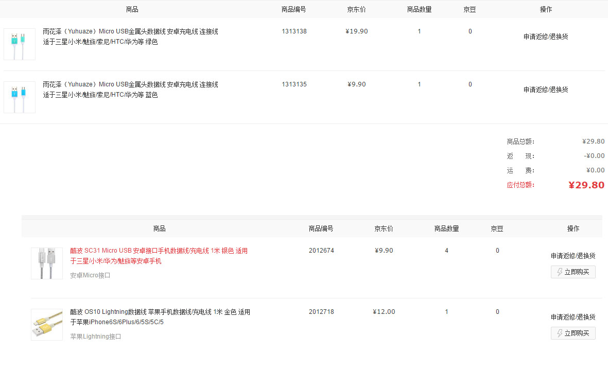Open blue Yuhuaze Micro USB cable title

(130, 90)
